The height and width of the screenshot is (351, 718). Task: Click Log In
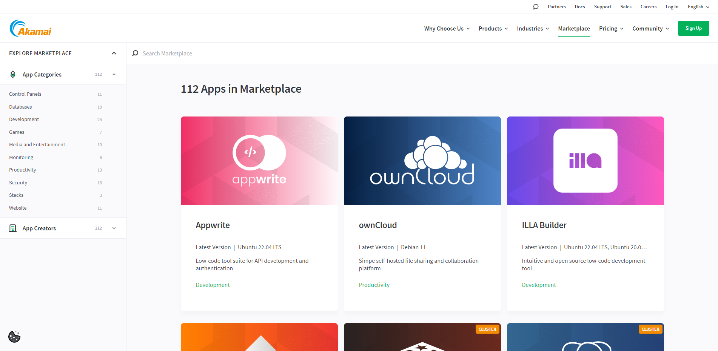[672, 7]
